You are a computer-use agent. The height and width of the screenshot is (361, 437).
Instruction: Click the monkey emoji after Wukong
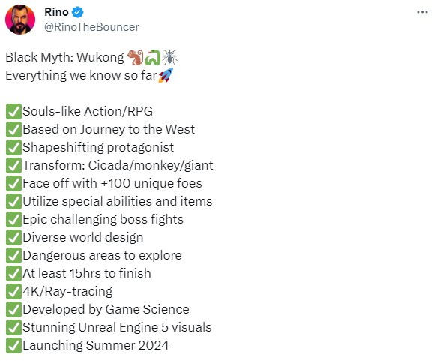[x=135, y=58]
